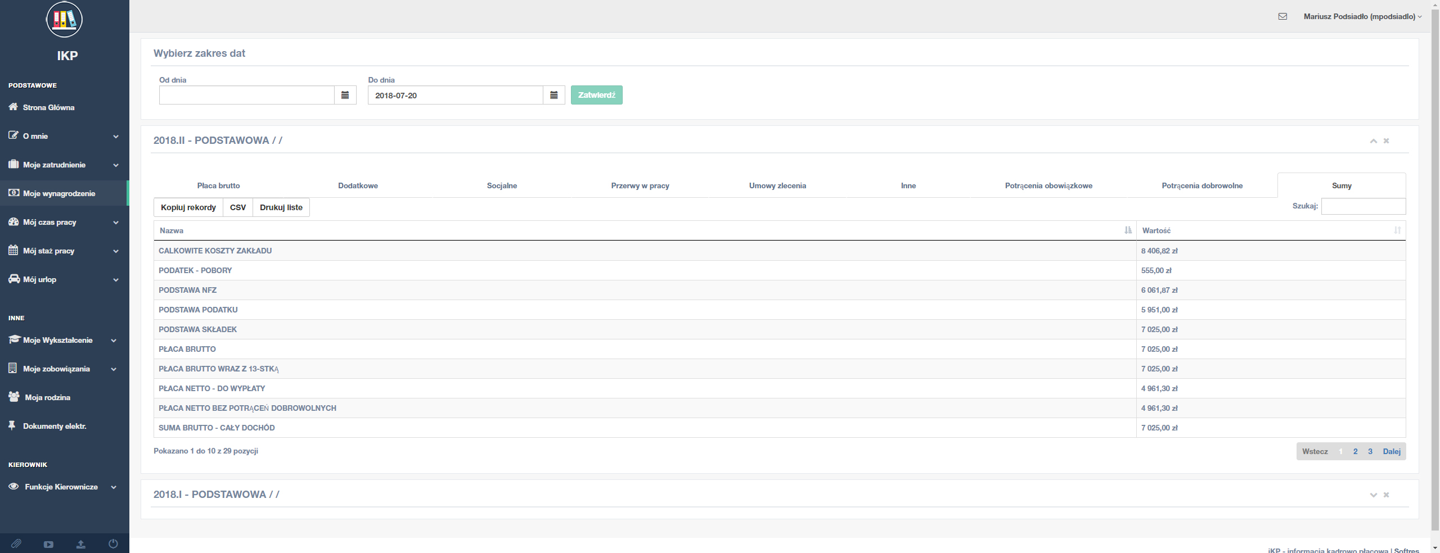1440x553 pixels.
Task: Go to pagination page 3
Action: [1370, 451]
